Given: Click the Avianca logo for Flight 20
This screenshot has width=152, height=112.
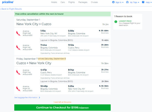Looking at the screenshot, I should coord(18,89).
